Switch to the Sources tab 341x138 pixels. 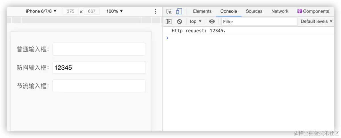(254, 11)
